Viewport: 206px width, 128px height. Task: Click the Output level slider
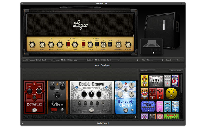[x=176, y=60]
